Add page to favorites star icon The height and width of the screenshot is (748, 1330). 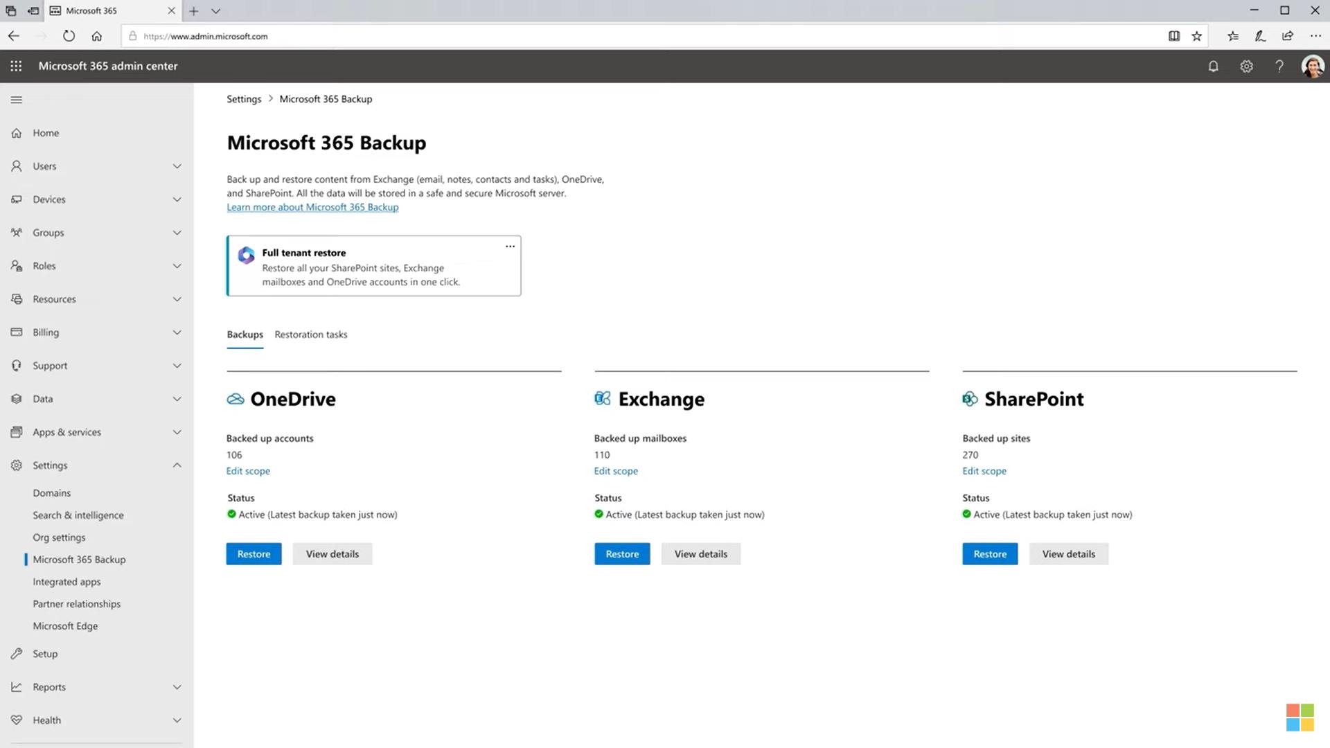point(1196,36)
